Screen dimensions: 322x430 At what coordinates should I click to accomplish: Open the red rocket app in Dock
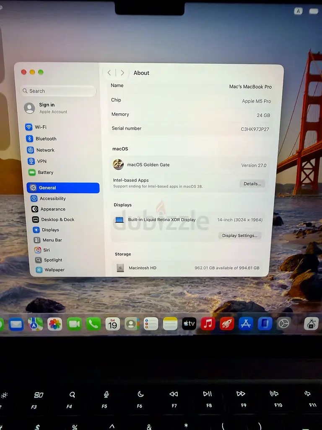(227, 324)
